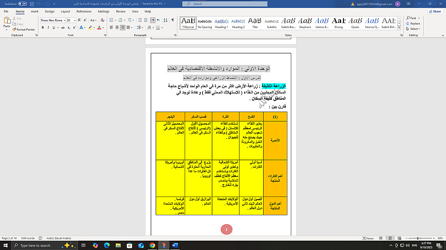Switch to Web Layout view icon
Viewport: 446px width, 250px height.
[x=399, y=238]
